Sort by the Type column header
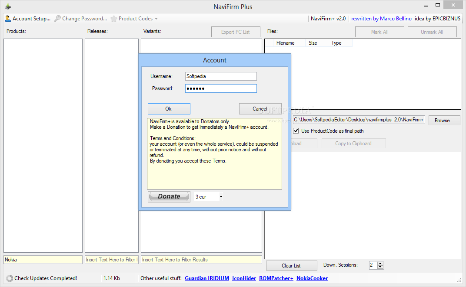 (x=340, y=43)
